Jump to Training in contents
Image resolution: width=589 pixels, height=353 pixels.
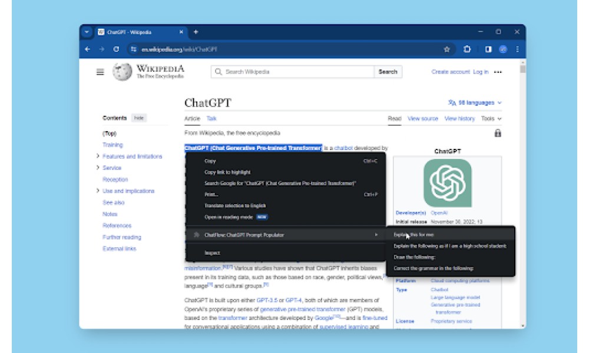click(x=112, y=145)
